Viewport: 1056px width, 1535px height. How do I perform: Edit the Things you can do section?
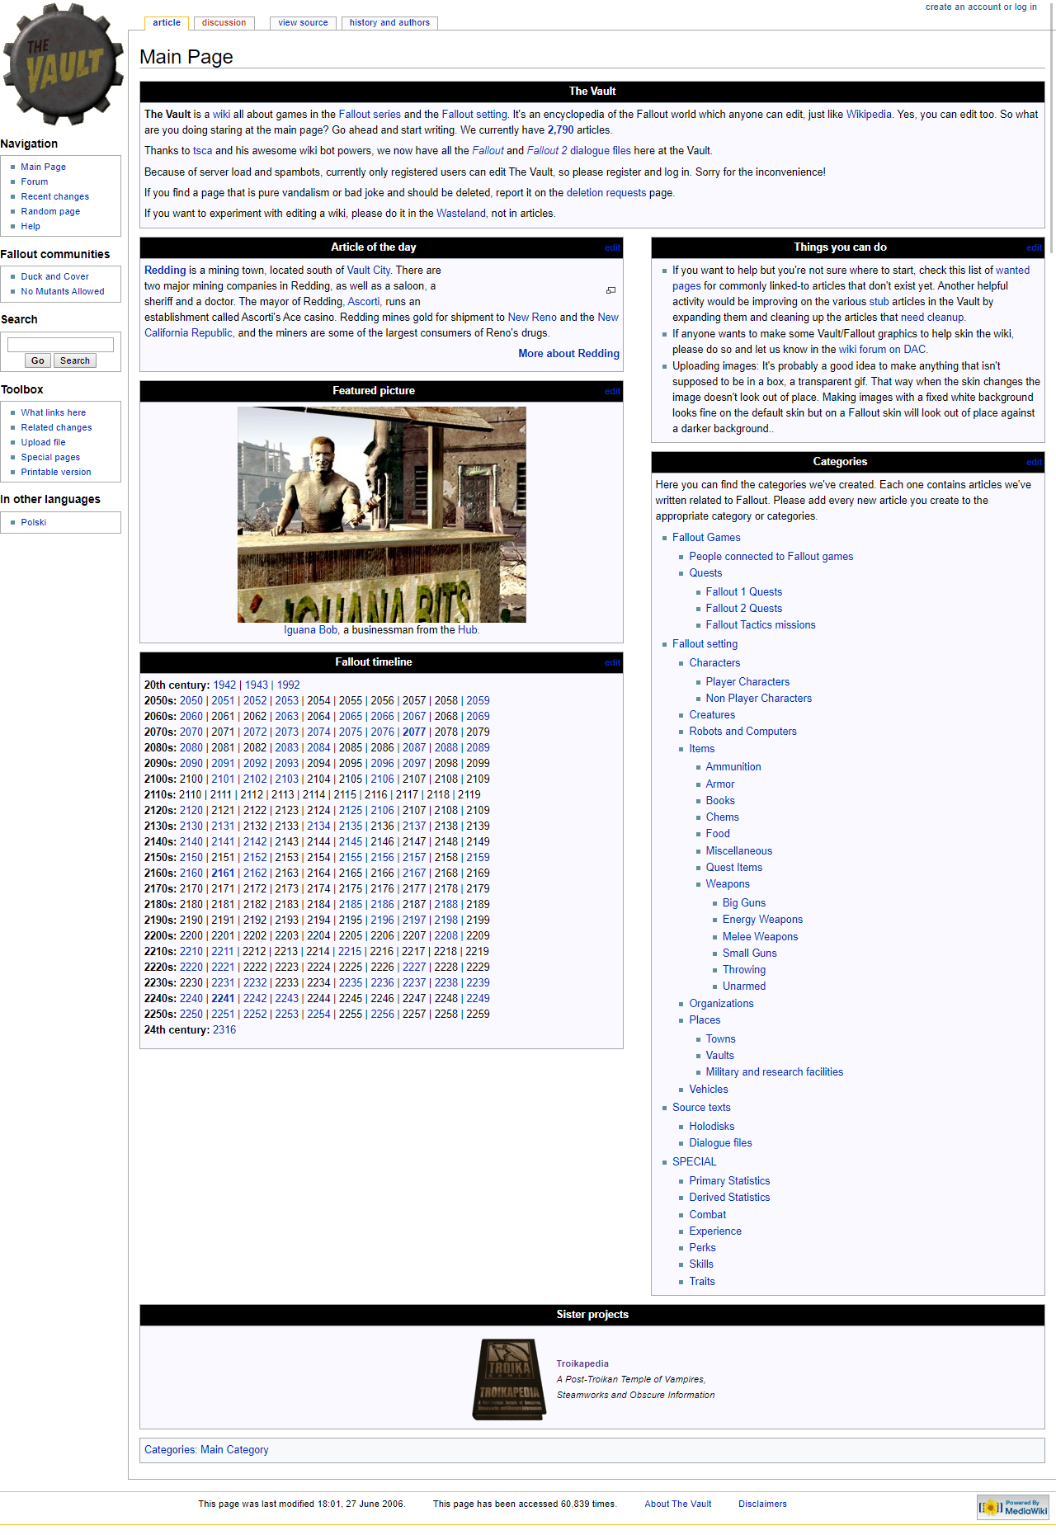pyautogui.click(x=1034, y=247)
